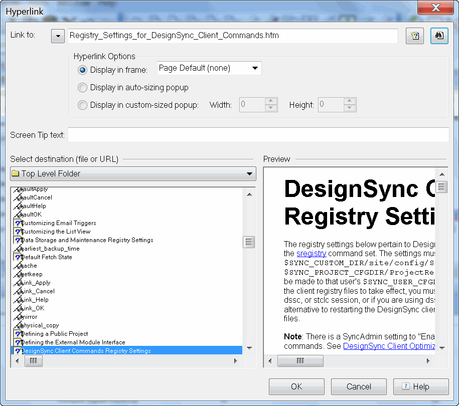The width and height of the screenshot is (459, 406).
Task: Click destination list scroll down arrow
Action: click(x=249, y=348)
